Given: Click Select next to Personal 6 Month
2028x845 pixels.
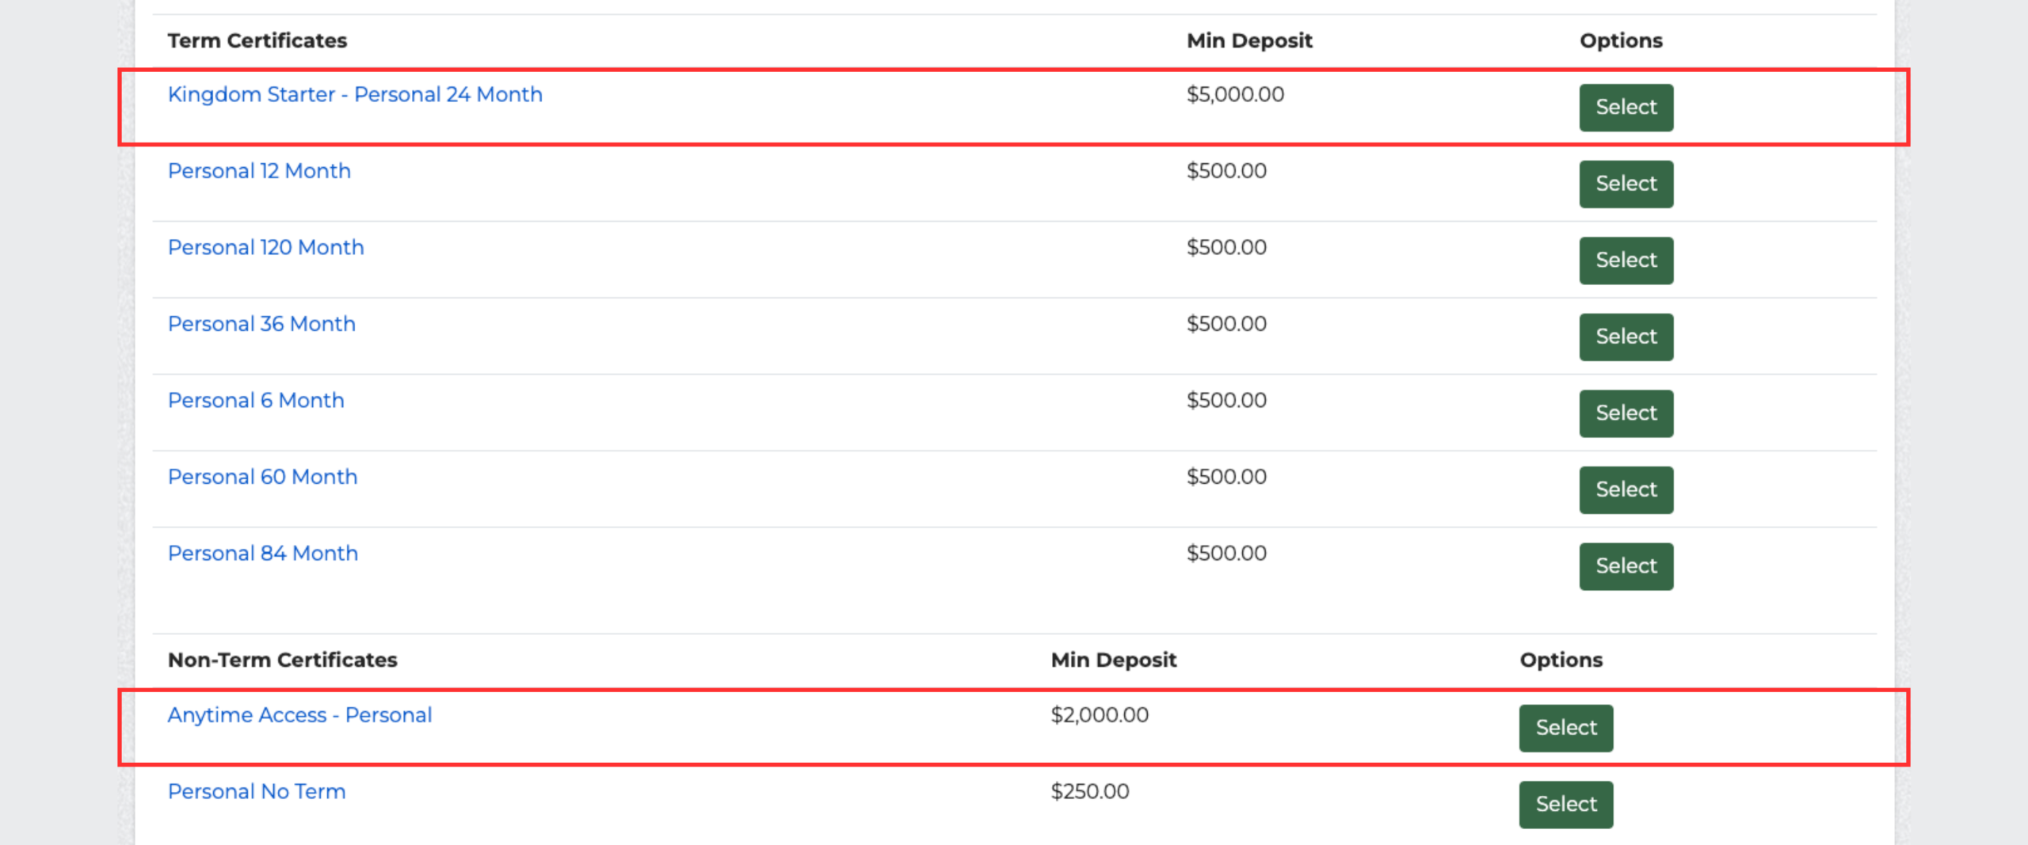Looking at the screenshot, I should point(1626,413).
